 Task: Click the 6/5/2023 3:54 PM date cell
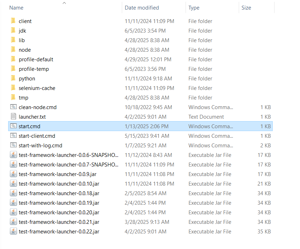tap(145, 30)
